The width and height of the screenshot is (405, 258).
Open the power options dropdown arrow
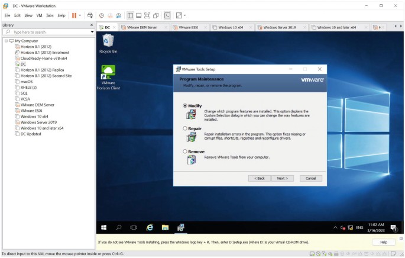(x=81, y=15)
